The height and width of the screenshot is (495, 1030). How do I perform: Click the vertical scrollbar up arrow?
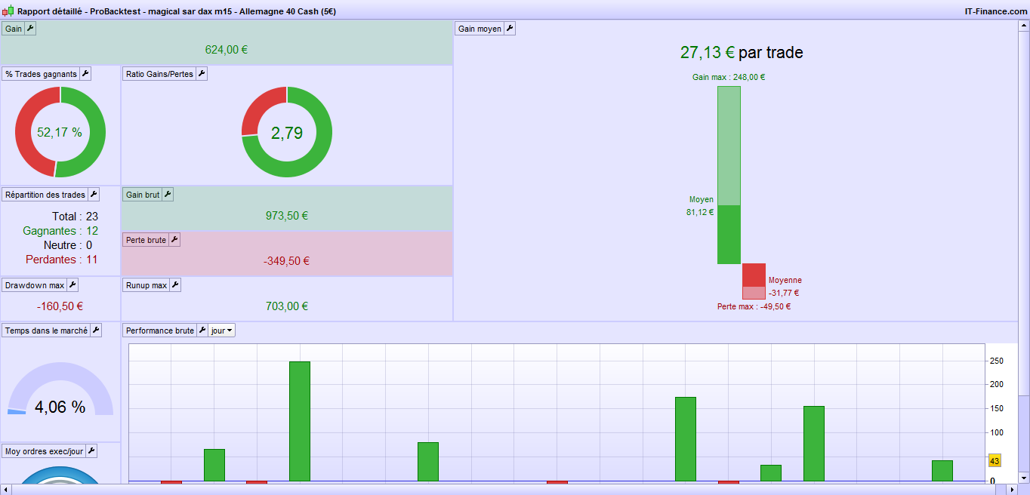click(x=1024, y=25)
